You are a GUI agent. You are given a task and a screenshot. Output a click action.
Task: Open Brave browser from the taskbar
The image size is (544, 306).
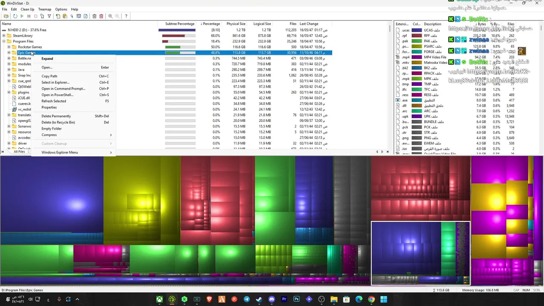[x=209, y=299]
